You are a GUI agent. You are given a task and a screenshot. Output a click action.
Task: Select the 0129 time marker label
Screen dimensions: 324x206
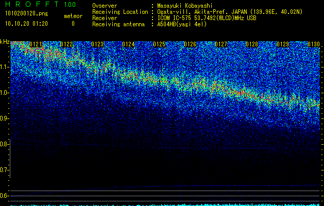coord(283,44)
